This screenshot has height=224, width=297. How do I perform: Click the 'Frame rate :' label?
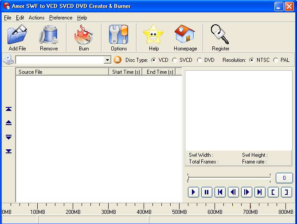coord(254,162)
